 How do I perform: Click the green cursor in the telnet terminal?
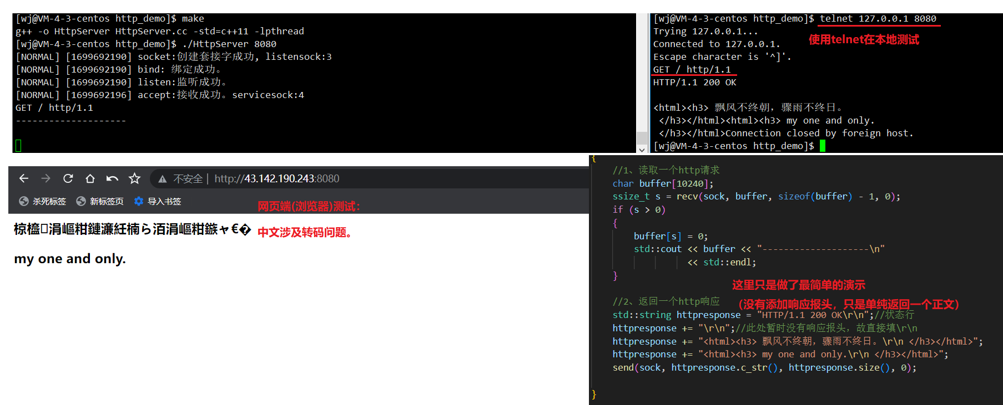coord(823,146)
